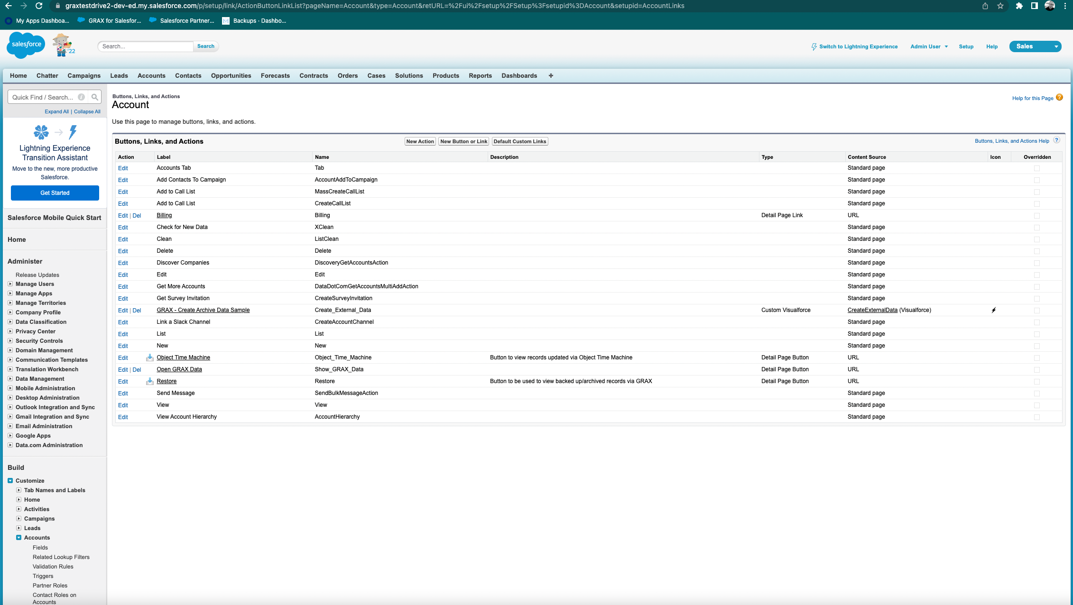The image size is (1073, 605).
Task: Expand the Manage Users tree node
Action: tap(10, 284)
